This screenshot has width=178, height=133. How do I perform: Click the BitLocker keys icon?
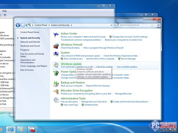click(x=56, y=92)
